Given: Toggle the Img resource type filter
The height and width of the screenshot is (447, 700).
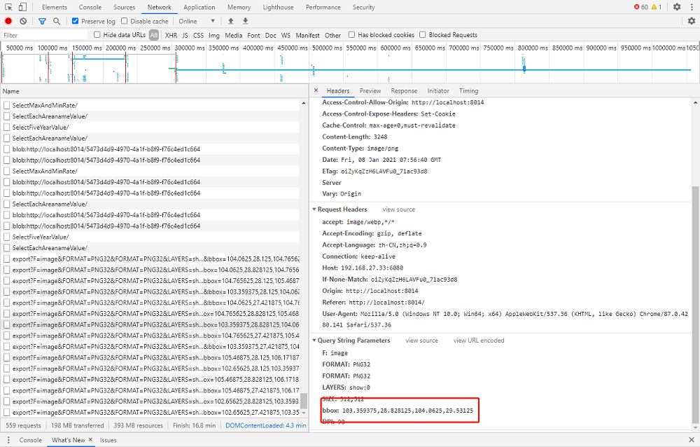Looking at the screenshot, I should (x=214, y=35).
